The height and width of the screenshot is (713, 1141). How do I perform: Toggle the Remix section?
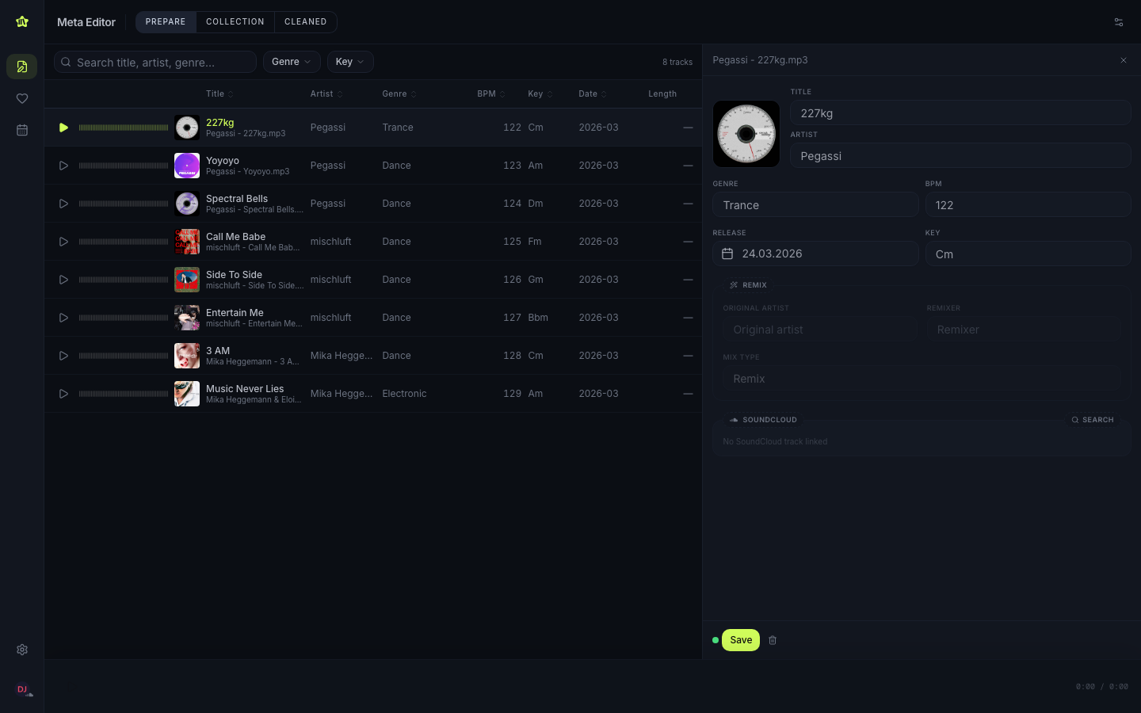[748, 285]
